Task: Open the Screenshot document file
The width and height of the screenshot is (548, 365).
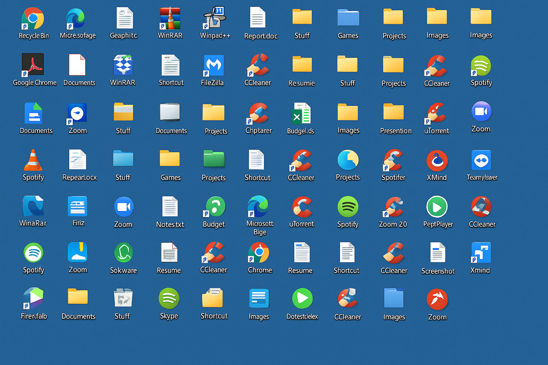Action: (438, 253)
